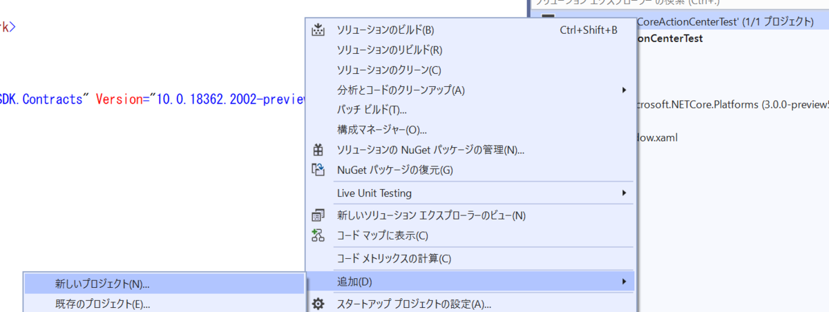Select ソリューションのクリーン(C)

[x=470, y=70]
